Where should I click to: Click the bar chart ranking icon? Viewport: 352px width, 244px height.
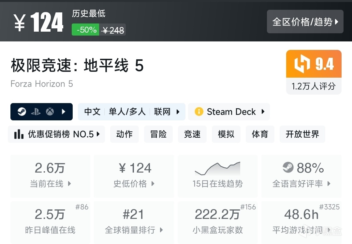[x=19, y=134]
